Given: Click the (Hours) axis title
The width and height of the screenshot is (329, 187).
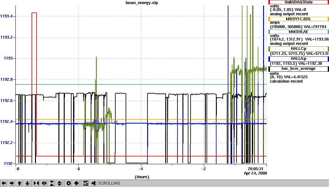Looking at the screenshot, I should [x=142, y=177].
